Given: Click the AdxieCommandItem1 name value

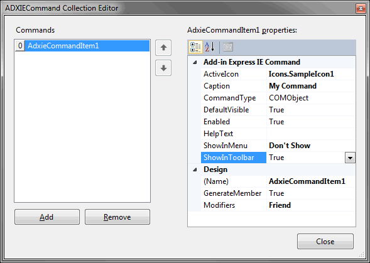Looking at the screenshot, I should click(311, 181).
